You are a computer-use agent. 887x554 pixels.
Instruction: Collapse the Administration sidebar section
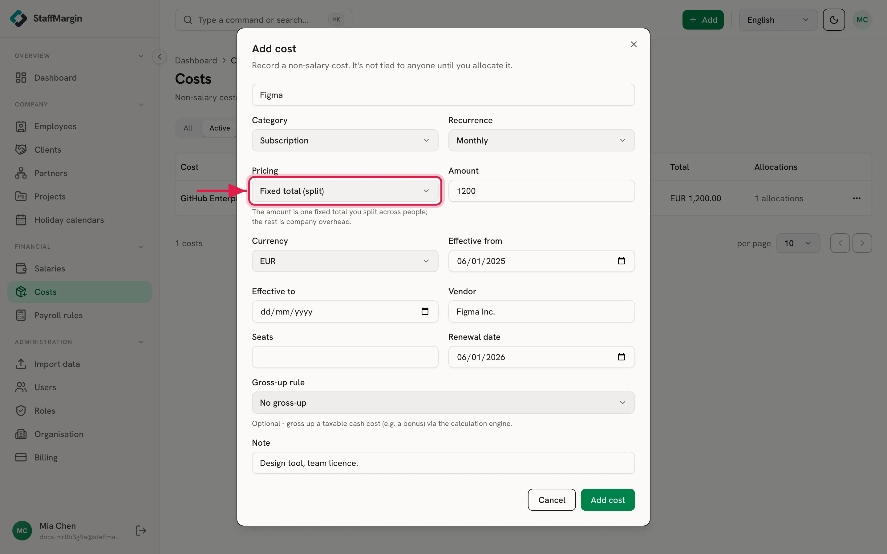(x=141, y=342)
